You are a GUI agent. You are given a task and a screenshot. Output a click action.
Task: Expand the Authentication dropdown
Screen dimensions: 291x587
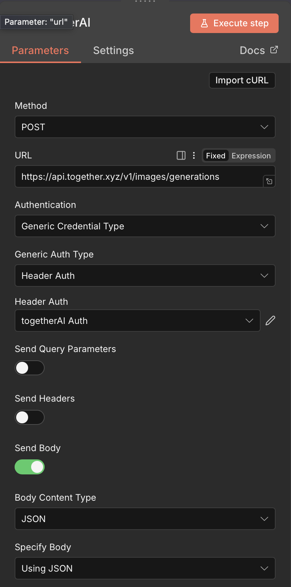145,226
